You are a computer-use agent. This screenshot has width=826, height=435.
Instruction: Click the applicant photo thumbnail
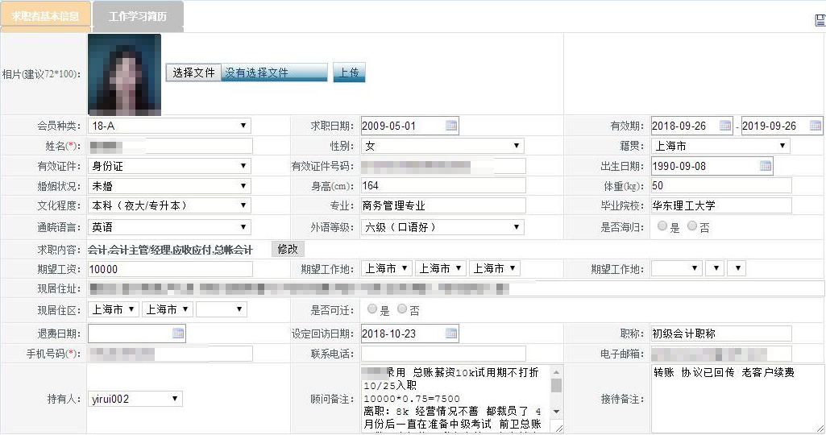[124, 74]
